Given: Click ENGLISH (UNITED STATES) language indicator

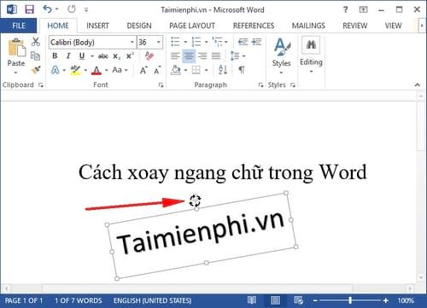Looking at the screenshot, I should coord(153,300).
